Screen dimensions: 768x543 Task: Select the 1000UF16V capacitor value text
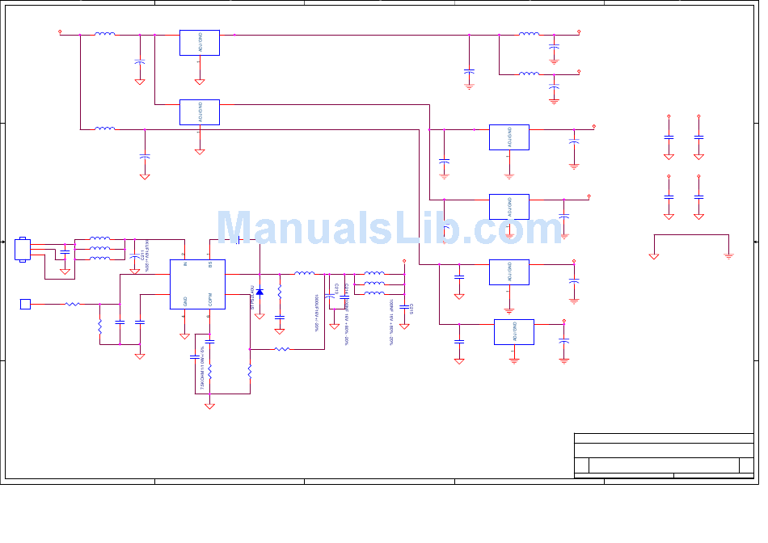coord(317,314)
